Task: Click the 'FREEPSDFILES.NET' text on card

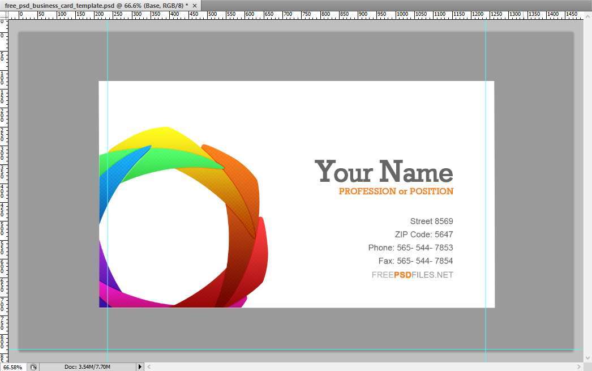Action: (x=412, y=275)
